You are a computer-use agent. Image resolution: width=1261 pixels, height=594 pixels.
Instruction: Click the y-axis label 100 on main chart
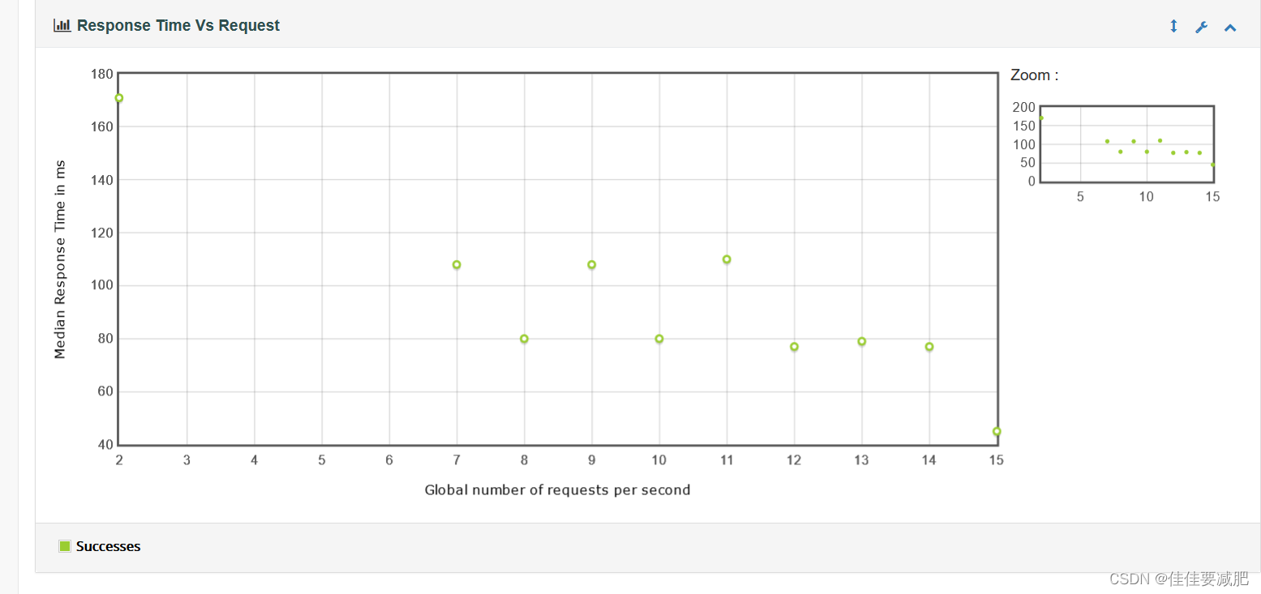point(102,285)
